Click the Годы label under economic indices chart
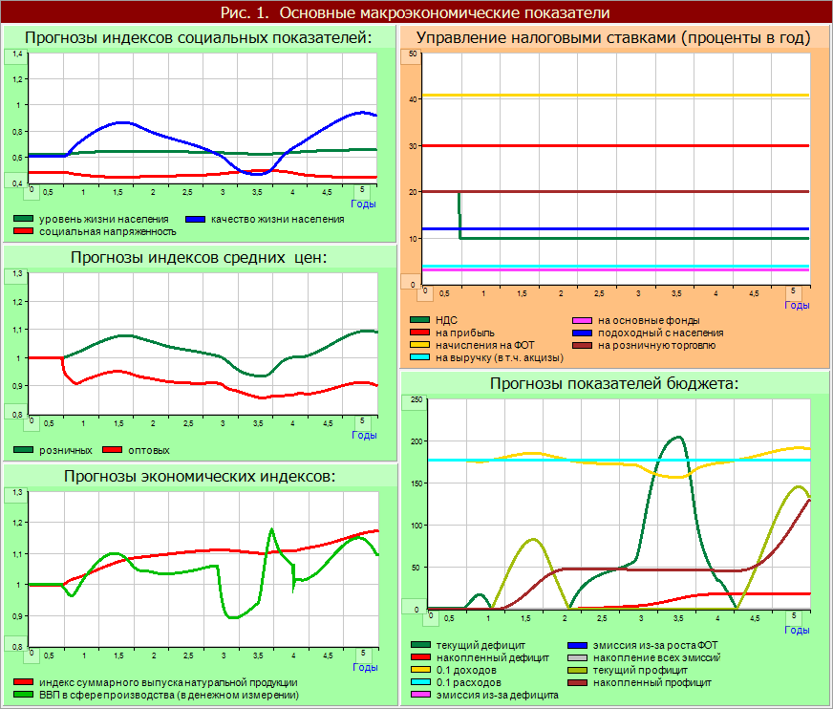This screenshot has width=833, height=709. pos(366,667)
